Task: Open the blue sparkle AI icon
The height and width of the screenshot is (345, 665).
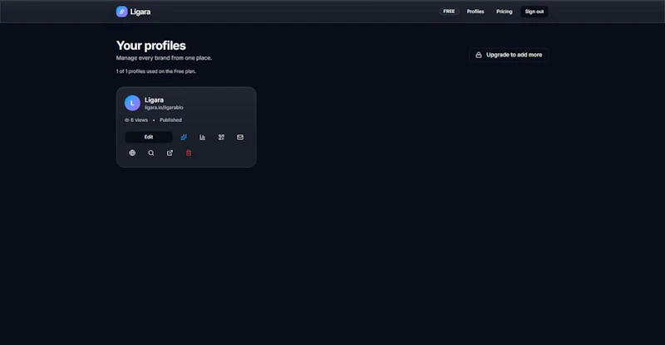Action: [x=184, y=137]
